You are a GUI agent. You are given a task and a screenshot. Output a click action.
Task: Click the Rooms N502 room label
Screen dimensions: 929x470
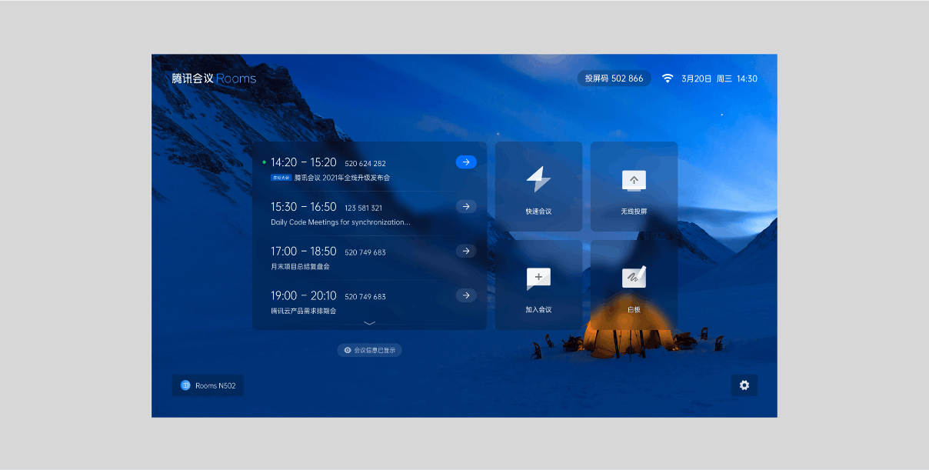215,386
